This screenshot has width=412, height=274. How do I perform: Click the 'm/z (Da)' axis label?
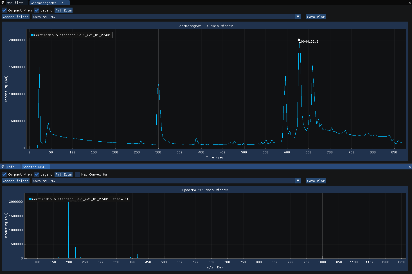[x=215, y=267]
